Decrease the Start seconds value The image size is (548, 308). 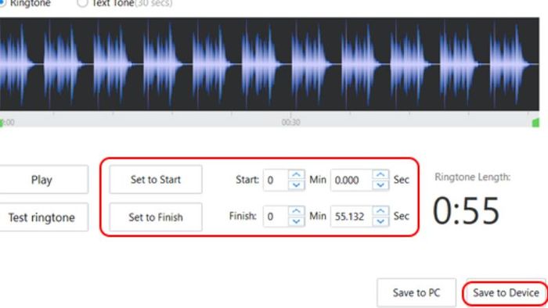pos(380,184)
